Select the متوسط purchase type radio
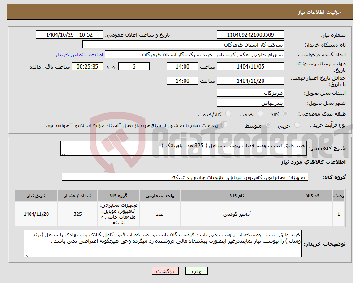This screenshot has width=353, height=283. 268,124
